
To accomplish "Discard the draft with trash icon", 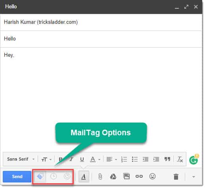I will tap(176, 176).
